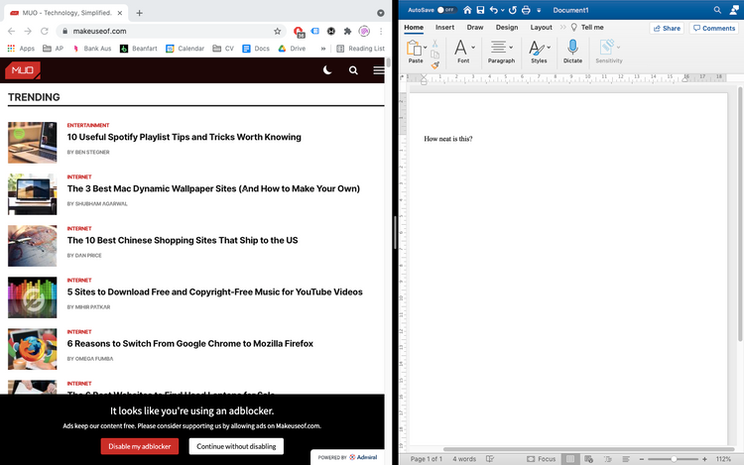Image resolution: width=744 pixels, height=465 pixels.
Task: Click the Cut scissors icon
Action: (434, 44)
